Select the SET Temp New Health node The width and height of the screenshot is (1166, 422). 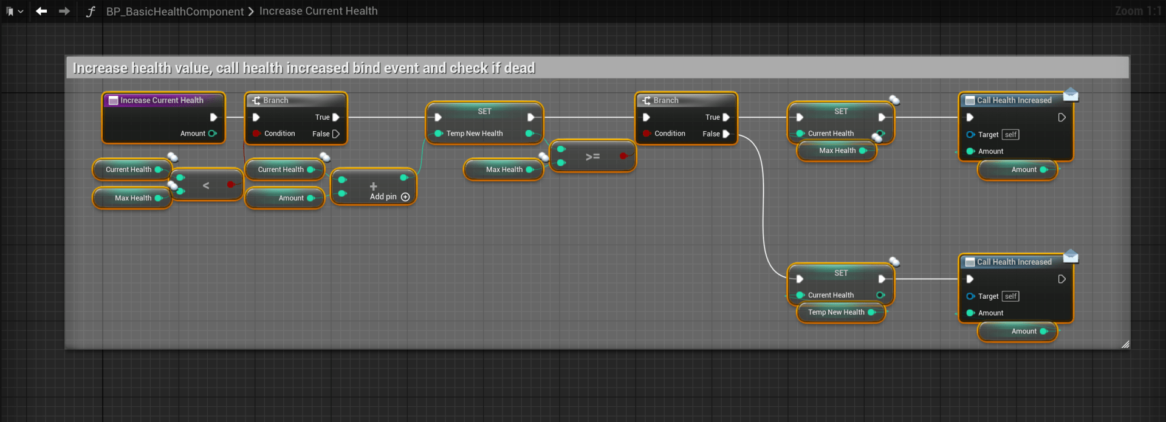484,112
